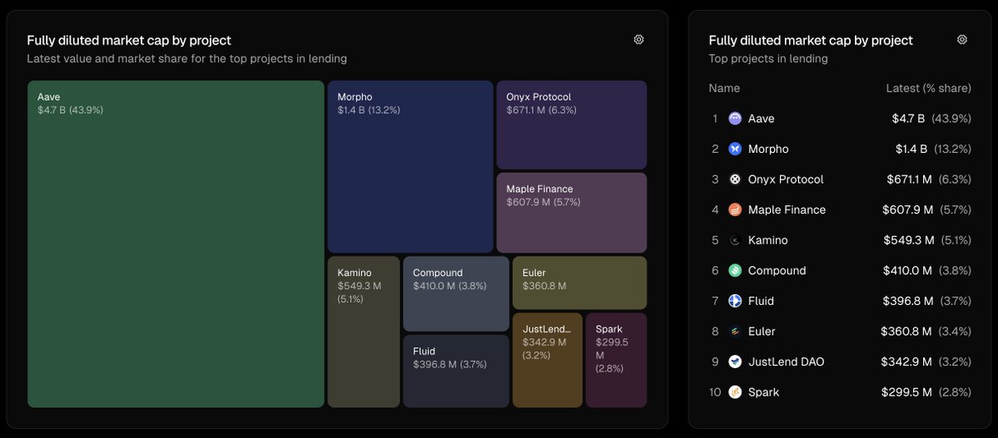Click the Euler icon in list
The image size is (998, 438).
pyautogui.click(x=735, y=332)
